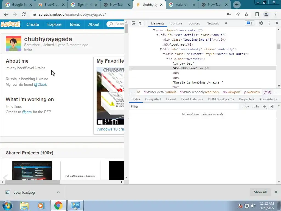281x211 pixels.
Task: Open the Ideas page in Scratch
Action: (x=75, y=24)
